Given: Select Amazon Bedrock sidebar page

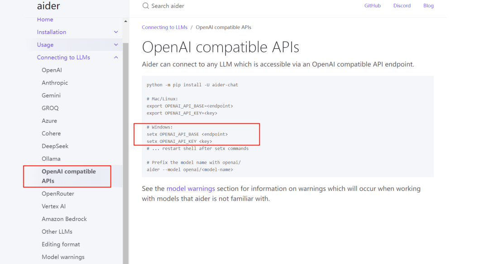Looking at the screenshot, I should click(x=64, y=219).
